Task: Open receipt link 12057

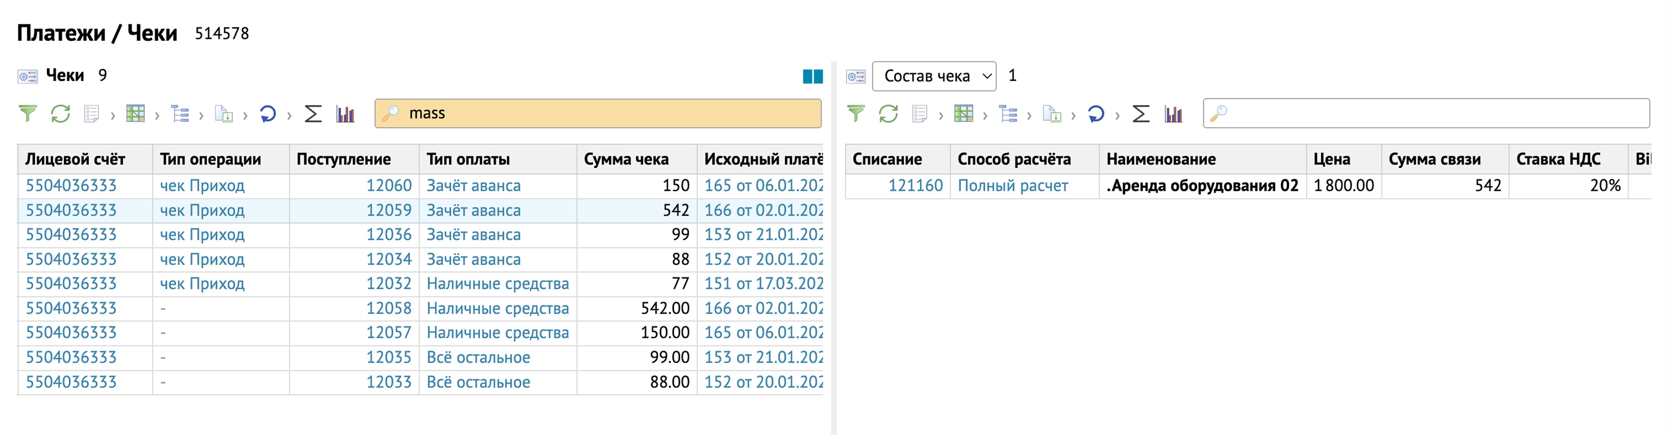Action: click(x=389, y=333)
